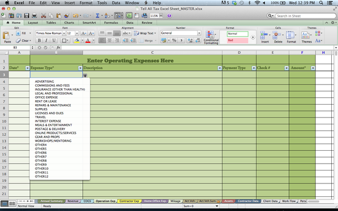The image size is (338, 211).
Task: Click the Delete cells icon
Action: [277, 34]
